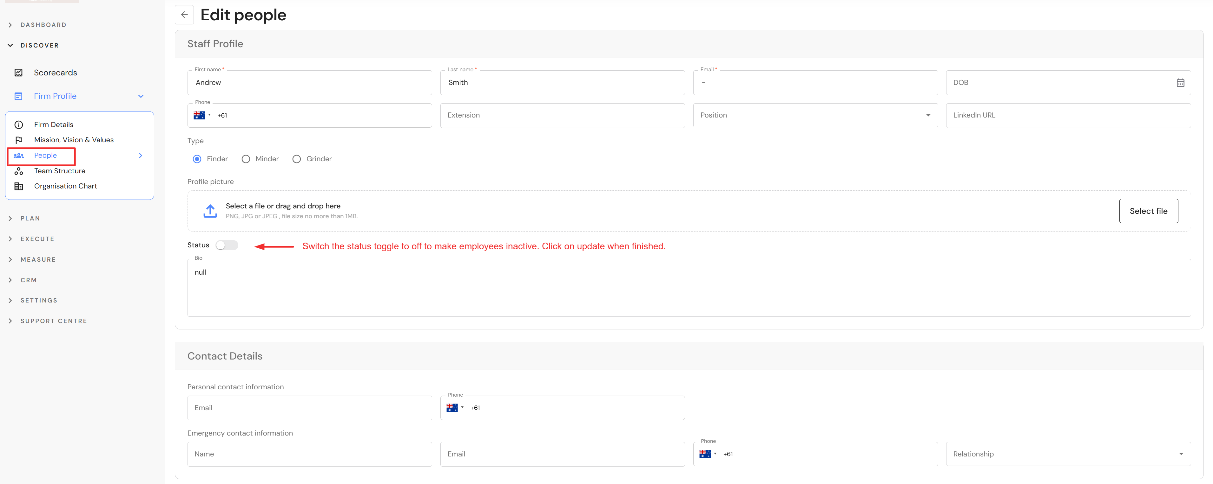The image size is (1213, 484).
Task: Click the Mission, Vision & Values flag icon
Action: pos(19,140)
